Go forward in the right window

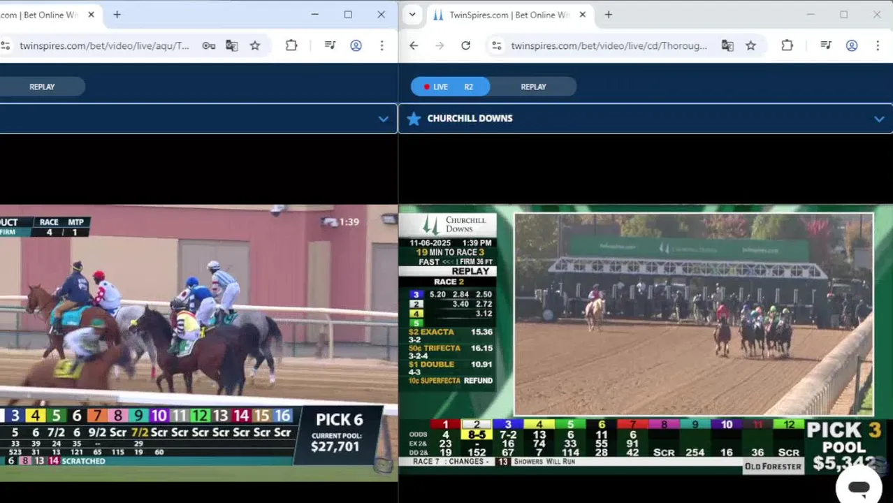(440, 45)
